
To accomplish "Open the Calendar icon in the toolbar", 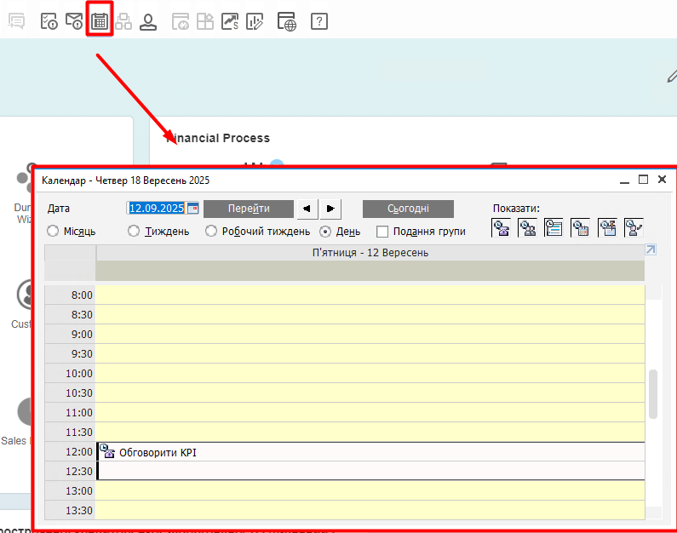I will [100, 21].
